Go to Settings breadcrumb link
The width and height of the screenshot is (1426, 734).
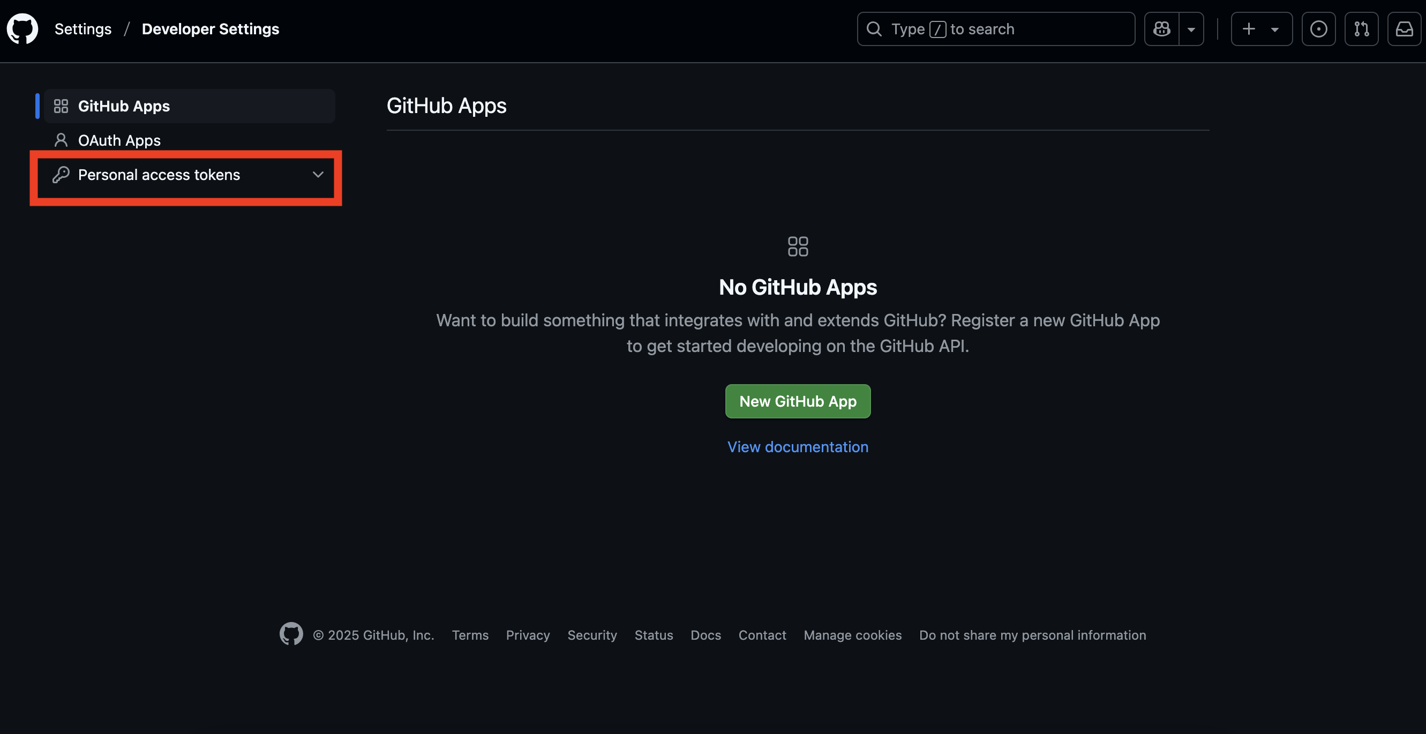[83, 29]
